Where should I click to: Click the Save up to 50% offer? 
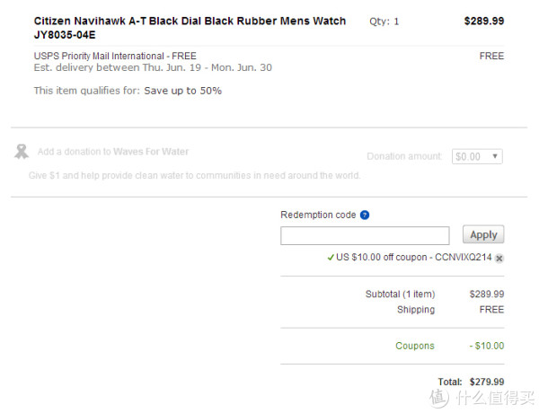click(x=183, y=91)
